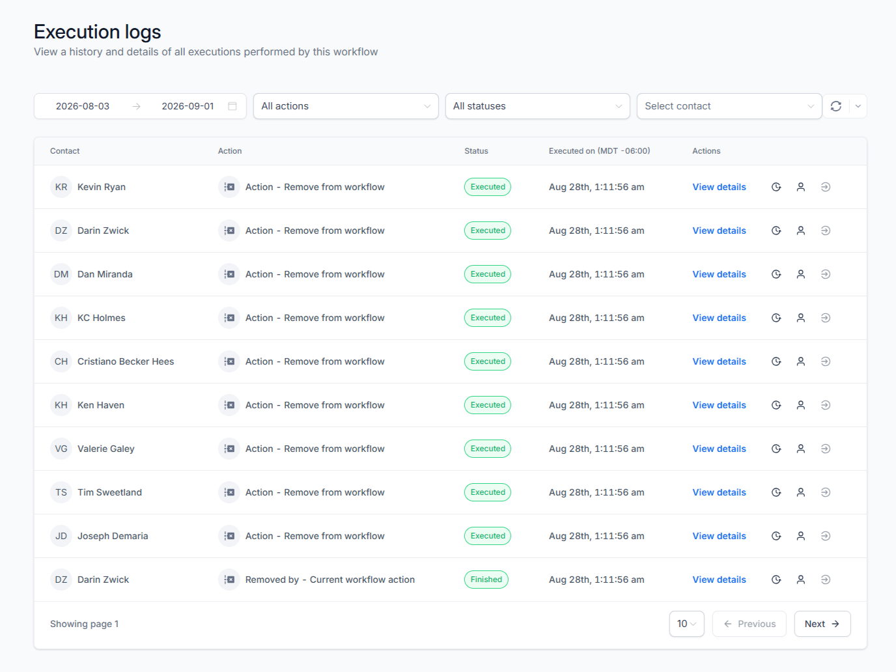This screenshot has height=672, width=896.
Task: Open the Select contact dropdown
Action: [x=729, y=106]
